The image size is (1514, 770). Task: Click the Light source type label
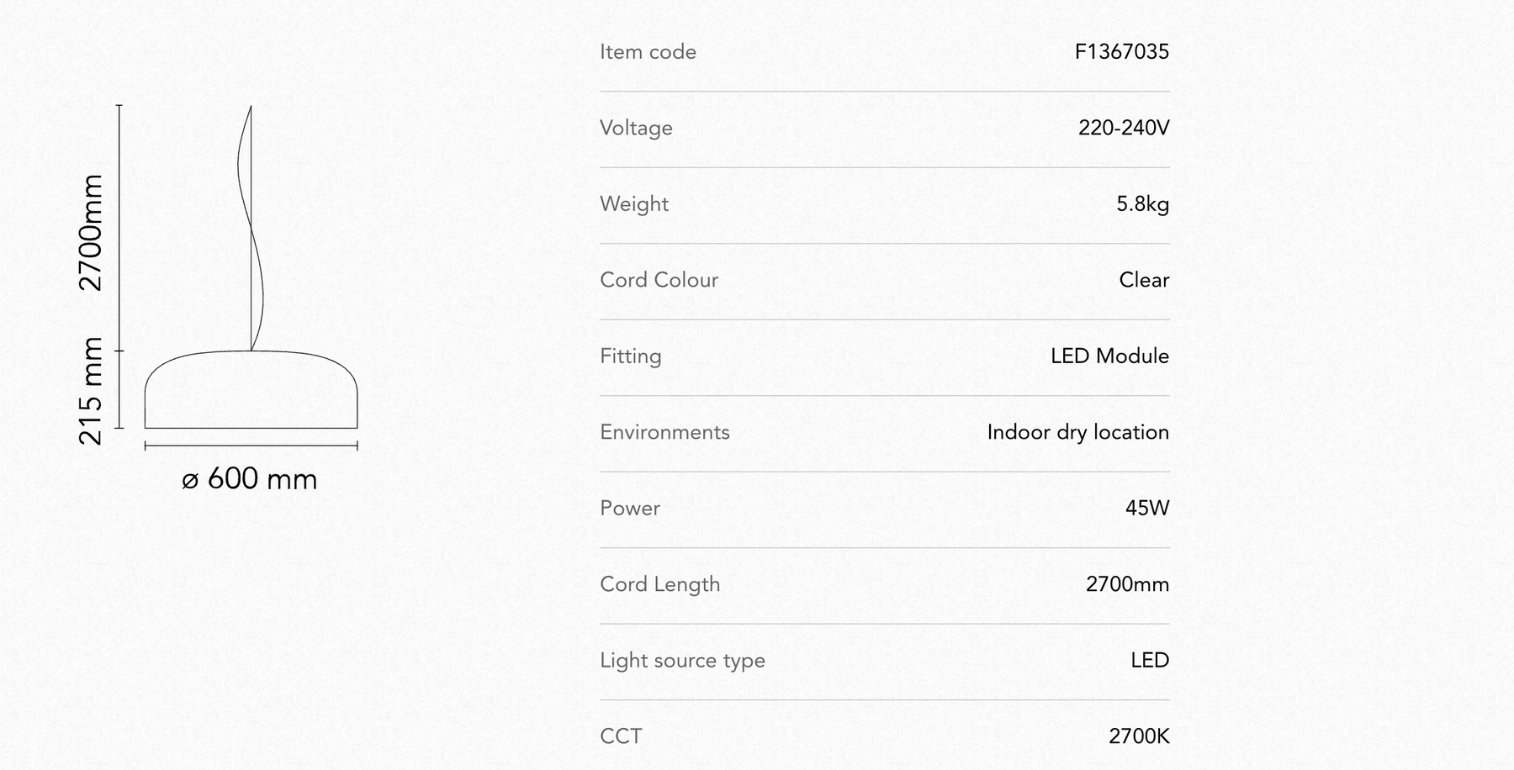click(x=682, y=661)
